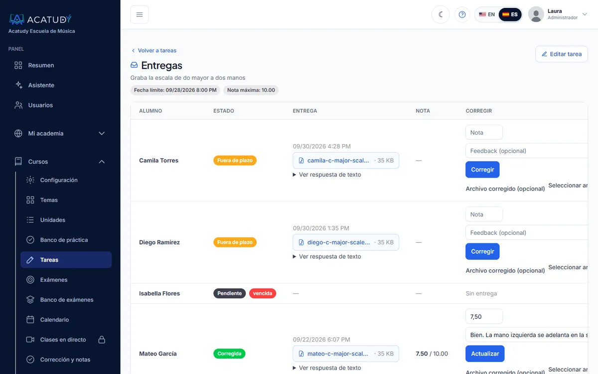Switch language to EN
598x374 pixels.
[x=487, y=14]
